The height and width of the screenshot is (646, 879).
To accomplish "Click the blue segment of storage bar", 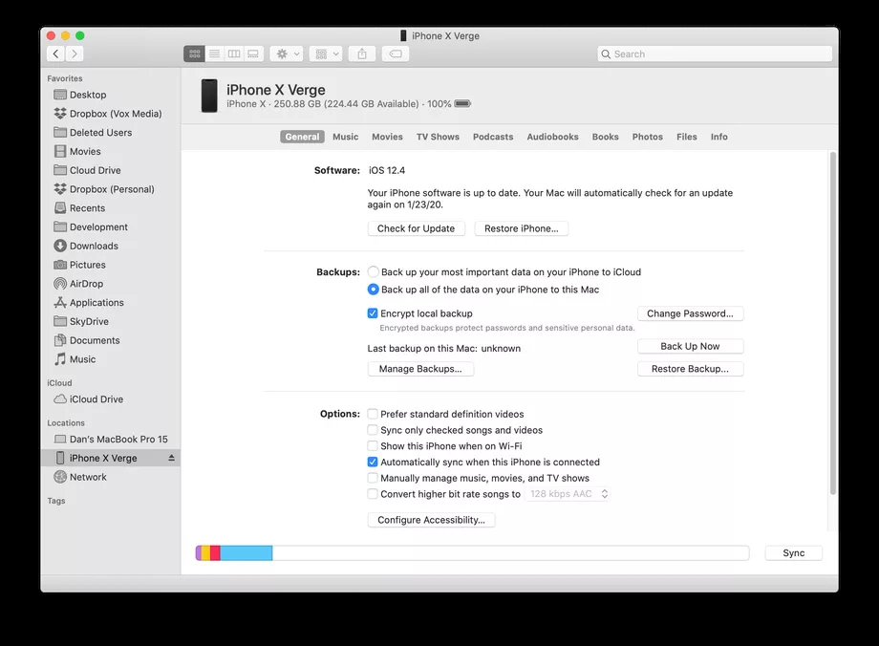I will pyautogui.click(x=247, y=553).
